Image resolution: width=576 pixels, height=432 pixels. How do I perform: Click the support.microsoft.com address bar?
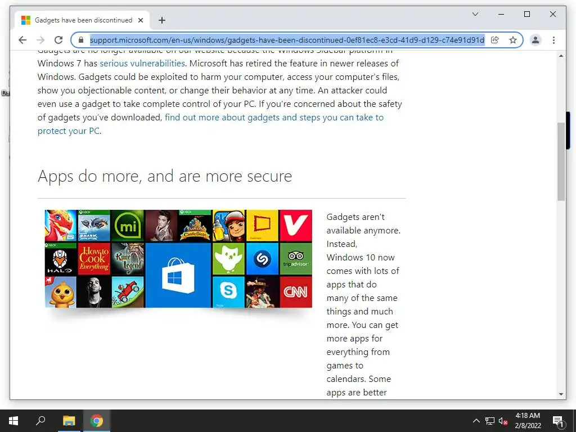point(287,40)
